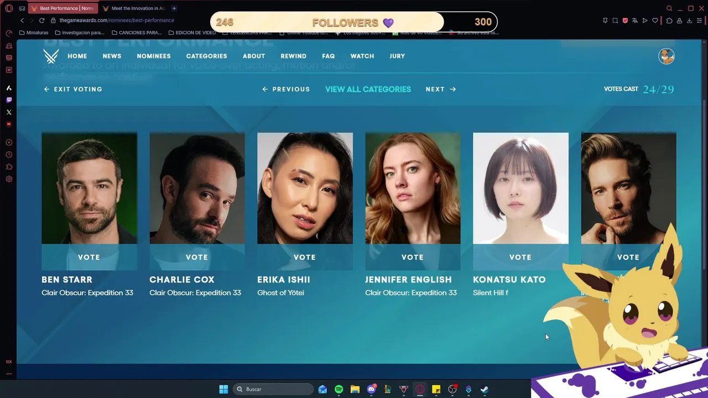Open the REWIND menu item
The height and width of the screenshot is (398, 708).
click(293, 56)
